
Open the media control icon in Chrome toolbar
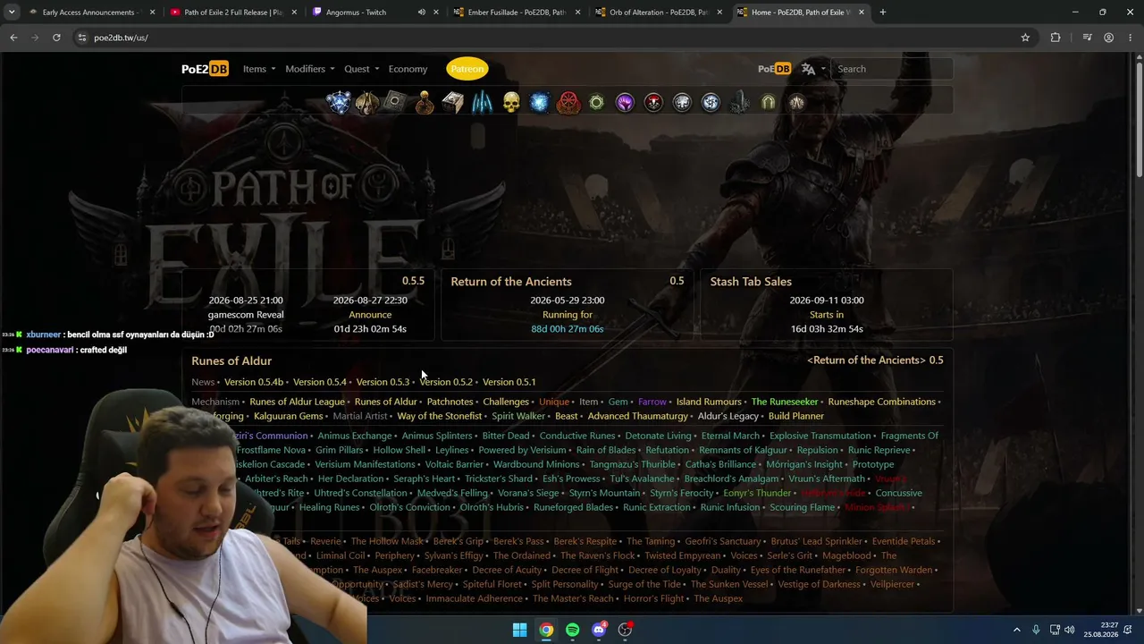pos(1087,38)
